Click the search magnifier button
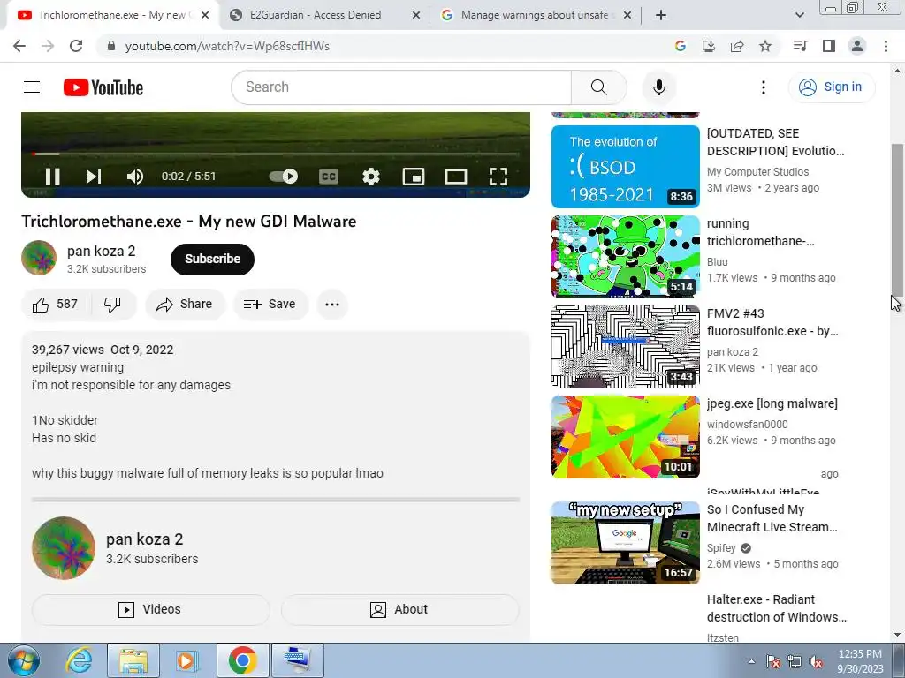 tap(598, 87)
